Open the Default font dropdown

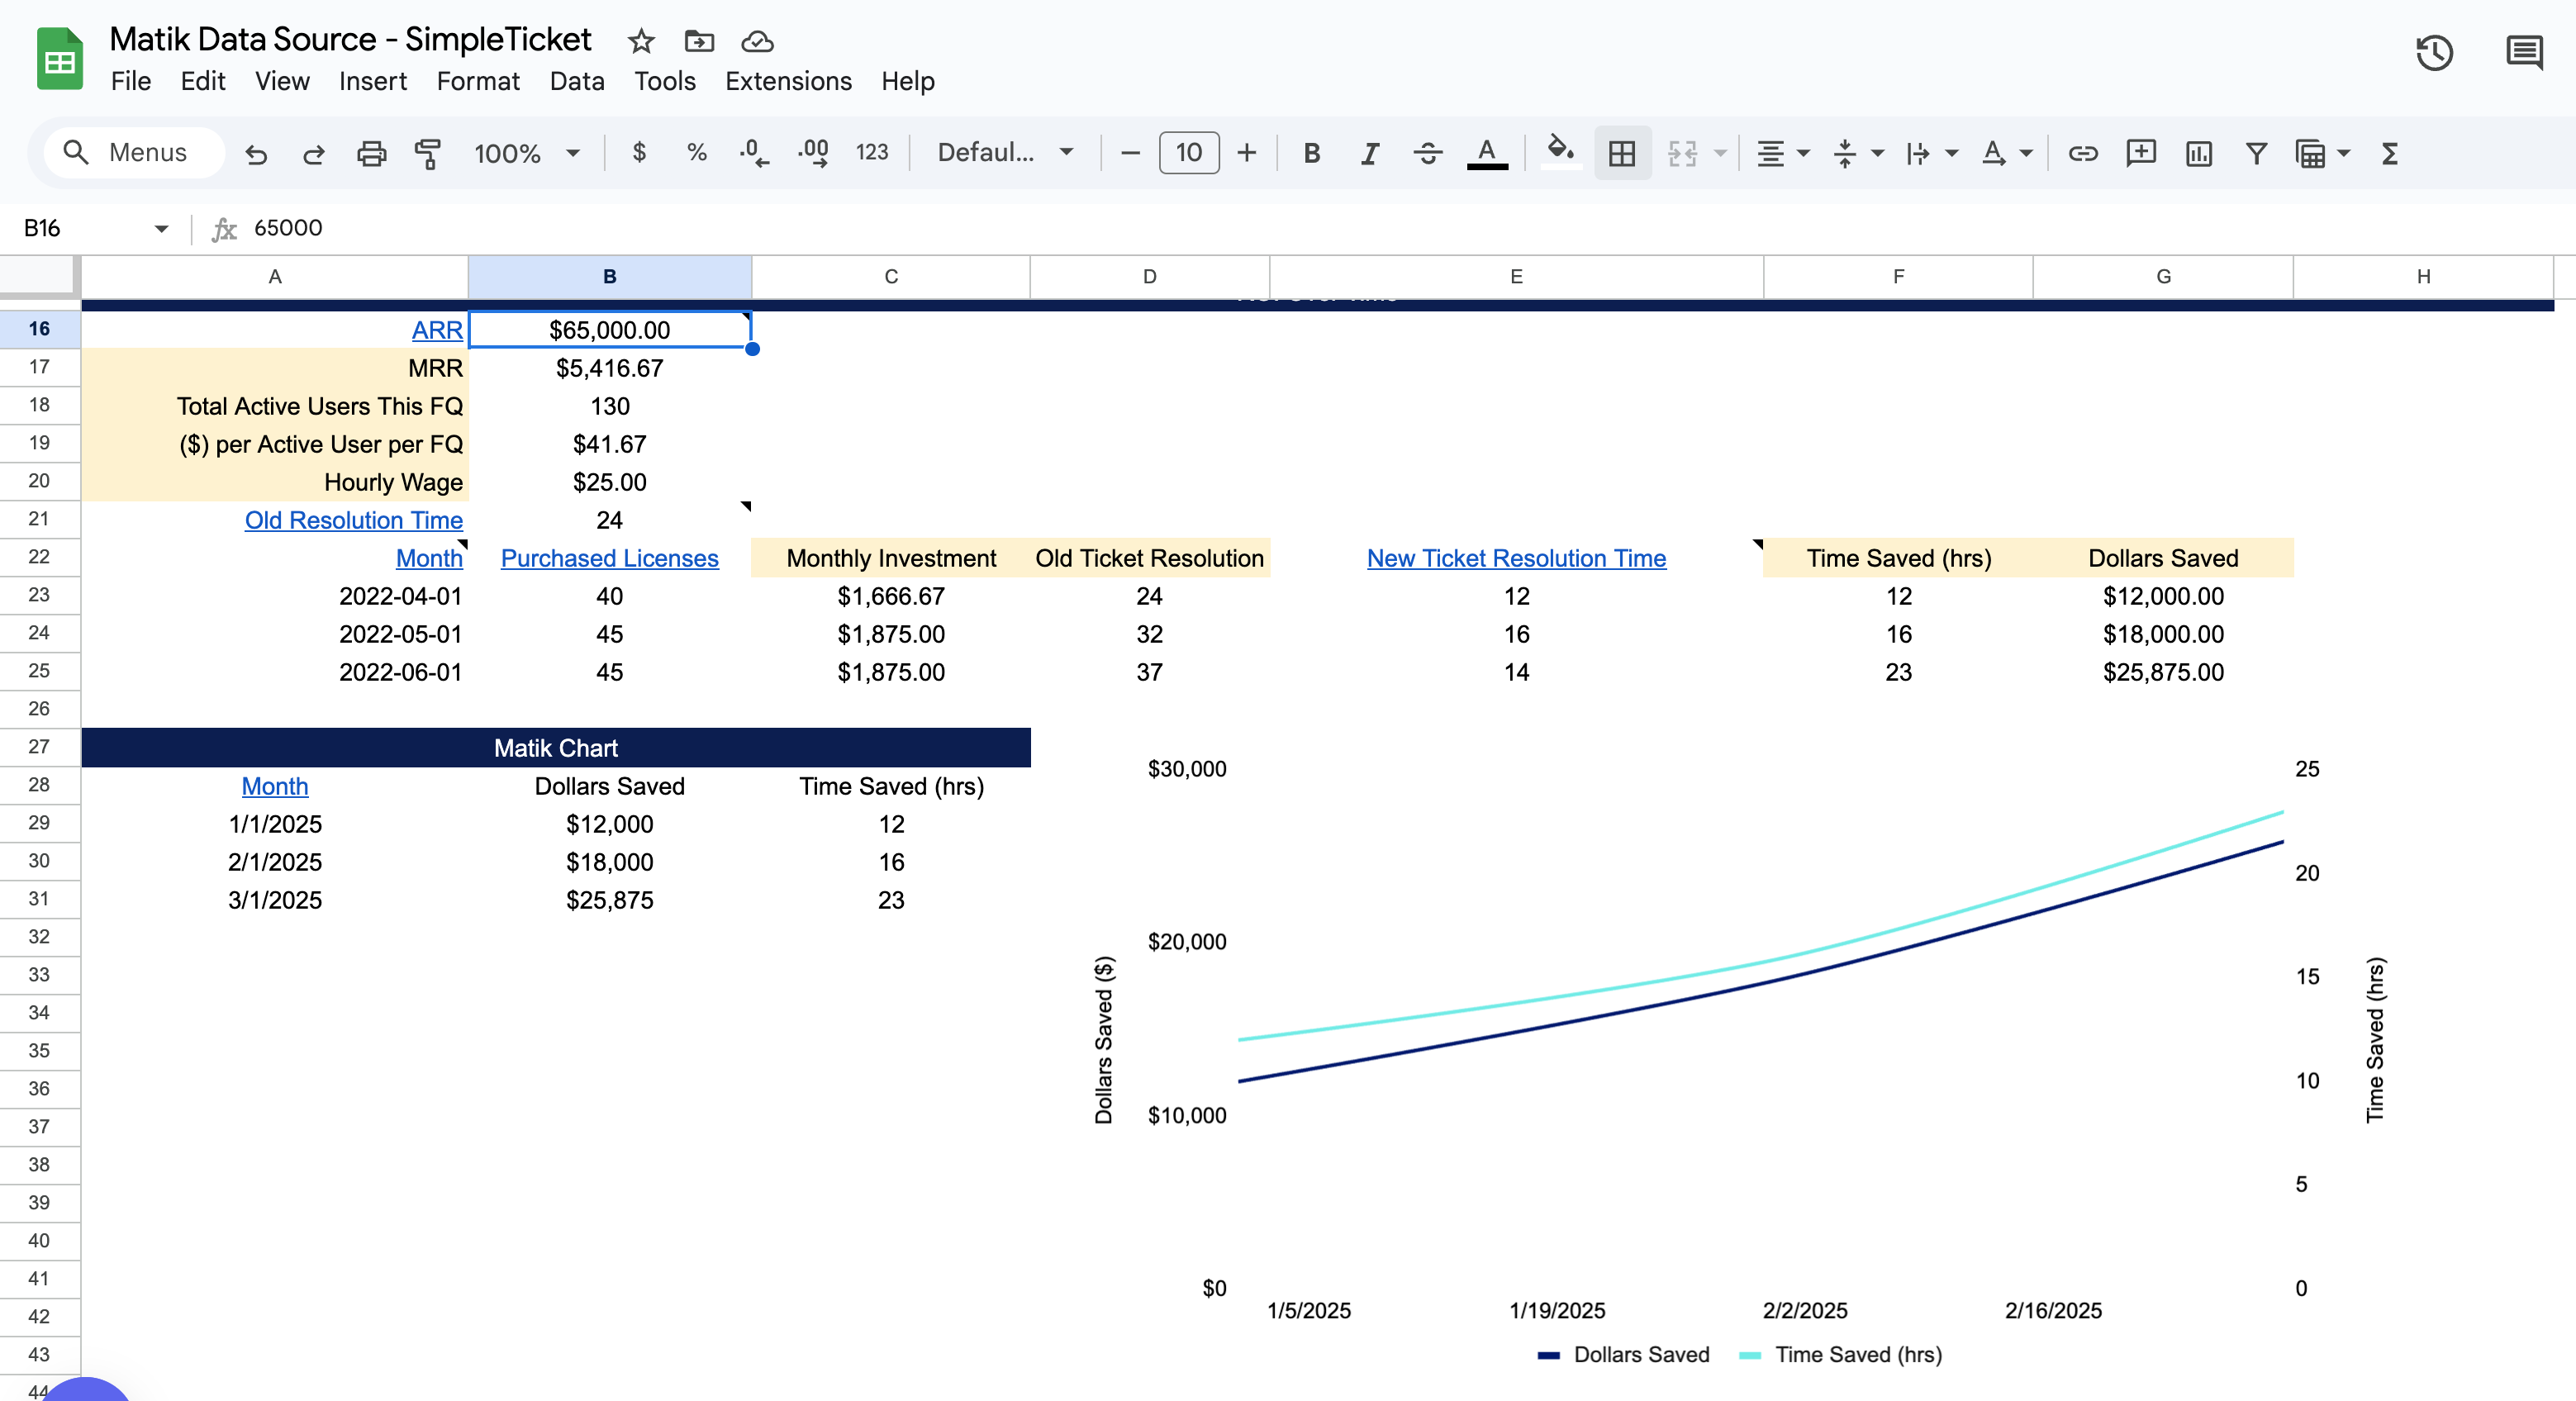tap(1005, 152)
